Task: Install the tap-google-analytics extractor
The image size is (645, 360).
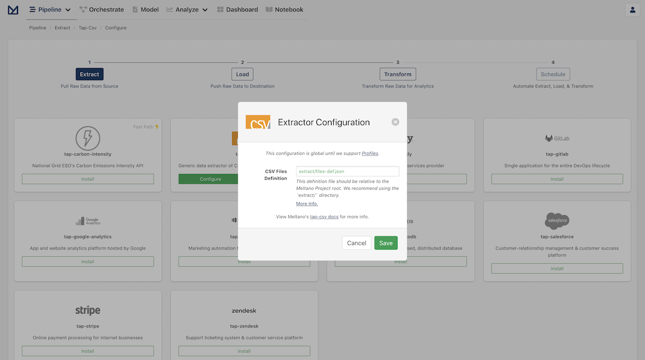Action: pos(87,262)
